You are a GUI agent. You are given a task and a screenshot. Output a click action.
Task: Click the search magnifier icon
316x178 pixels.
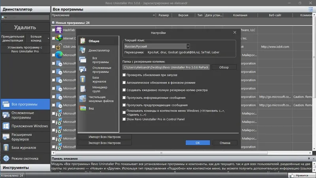[x=3, y=17]
